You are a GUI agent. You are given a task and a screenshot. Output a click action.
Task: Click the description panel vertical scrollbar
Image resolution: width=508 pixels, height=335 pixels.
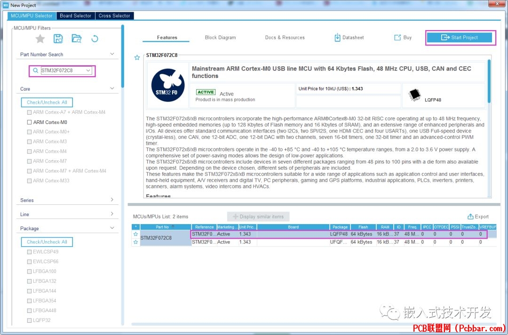tap(489, 81)
